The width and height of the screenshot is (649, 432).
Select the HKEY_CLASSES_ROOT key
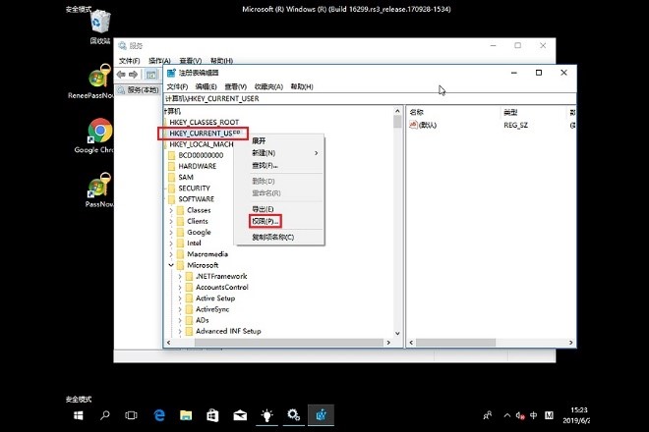click(x=205, y=123)
